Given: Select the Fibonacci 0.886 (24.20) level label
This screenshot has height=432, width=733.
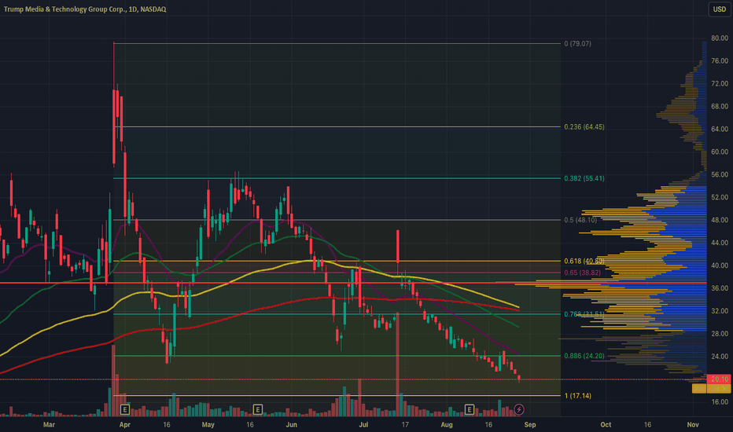Looking at the screenshot, I should 584,356.
